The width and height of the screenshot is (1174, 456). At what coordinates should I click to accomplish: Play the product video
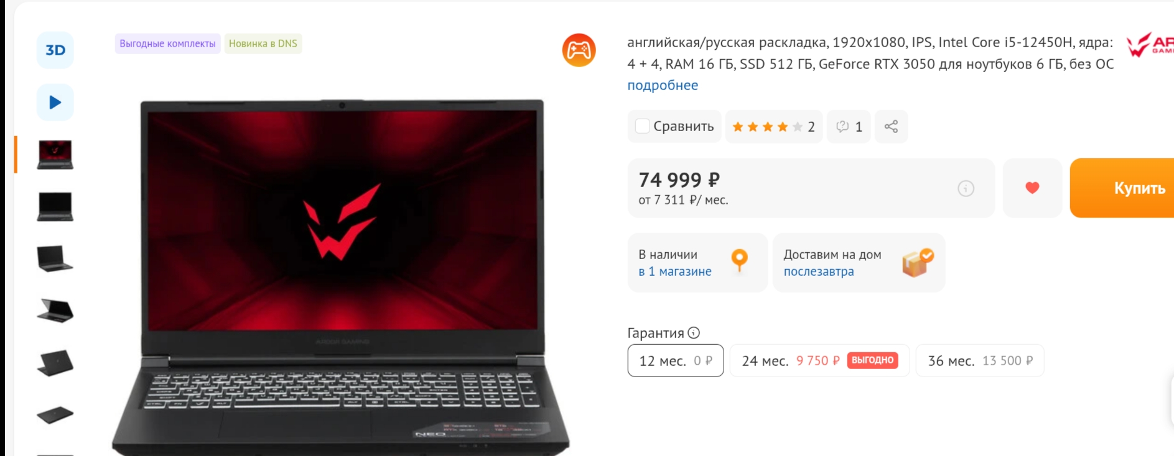pos(55,103)
